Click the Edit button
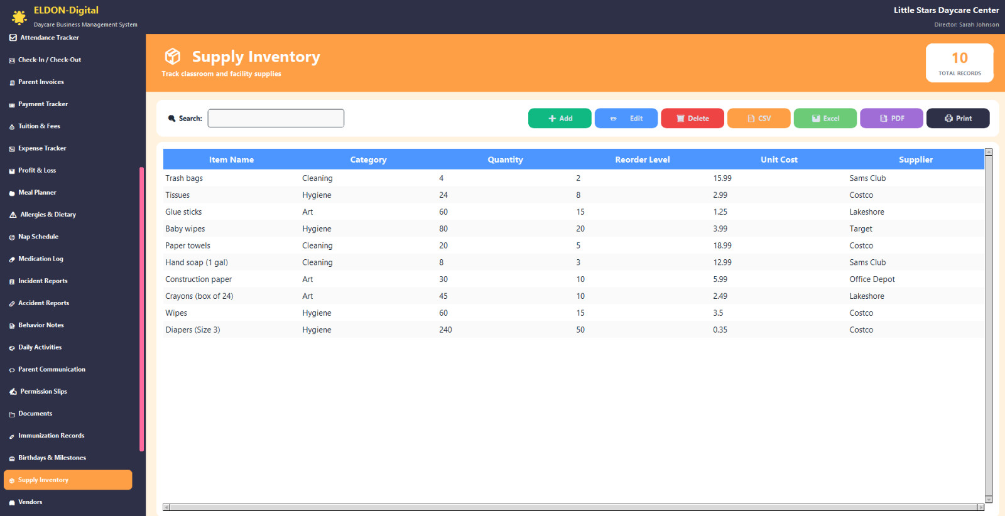The width and height of the screenshot is (1005, 516). [626, 118]
